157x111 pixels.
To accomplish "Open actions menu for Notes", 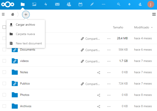I will coord(109,73).
